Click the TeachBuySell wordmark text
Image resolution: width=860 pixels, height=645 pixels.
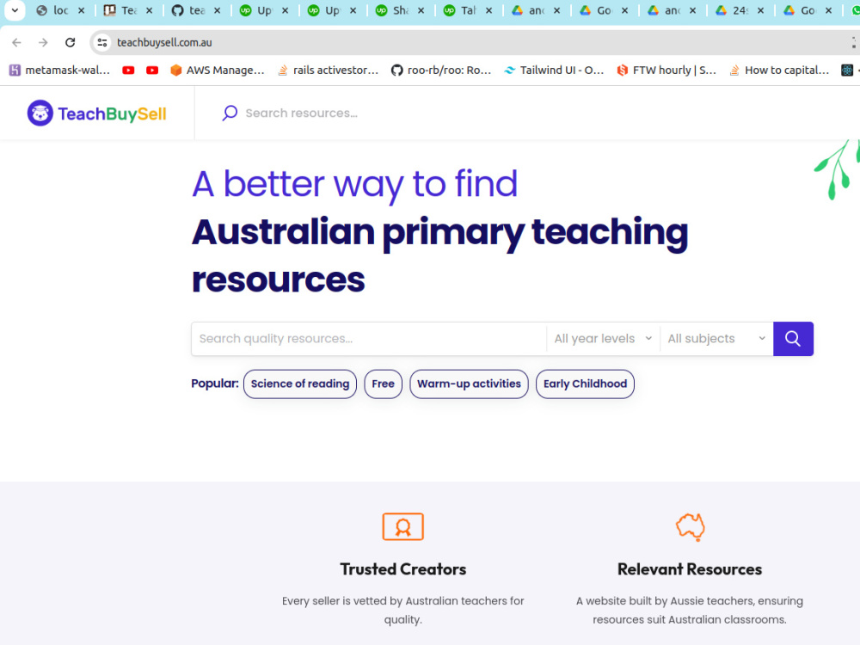coord(112,114)
